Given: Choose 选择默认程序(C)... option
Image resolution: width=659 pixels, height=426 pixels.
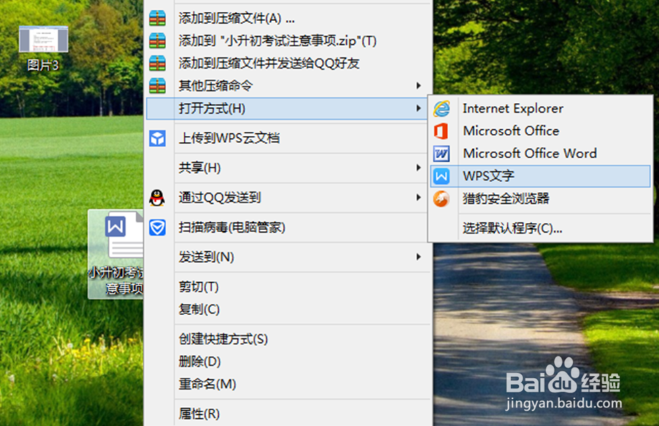Looking at the screenshot, I should click(540, 228).
